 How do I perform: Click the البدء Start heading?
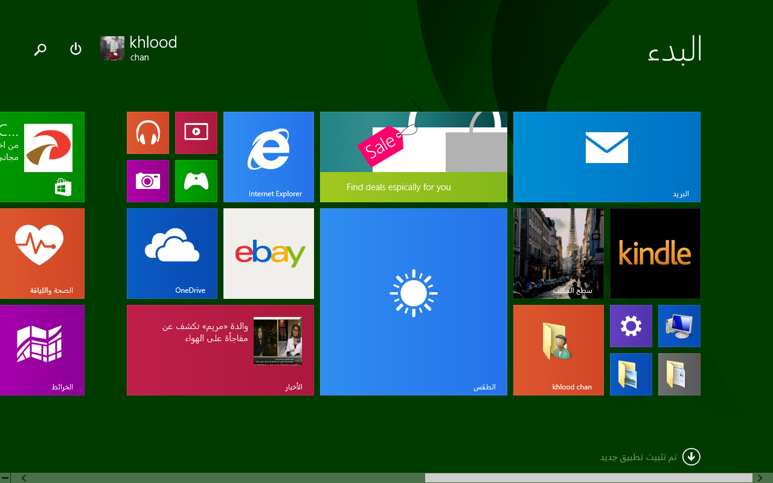click(x=675, y=50)
